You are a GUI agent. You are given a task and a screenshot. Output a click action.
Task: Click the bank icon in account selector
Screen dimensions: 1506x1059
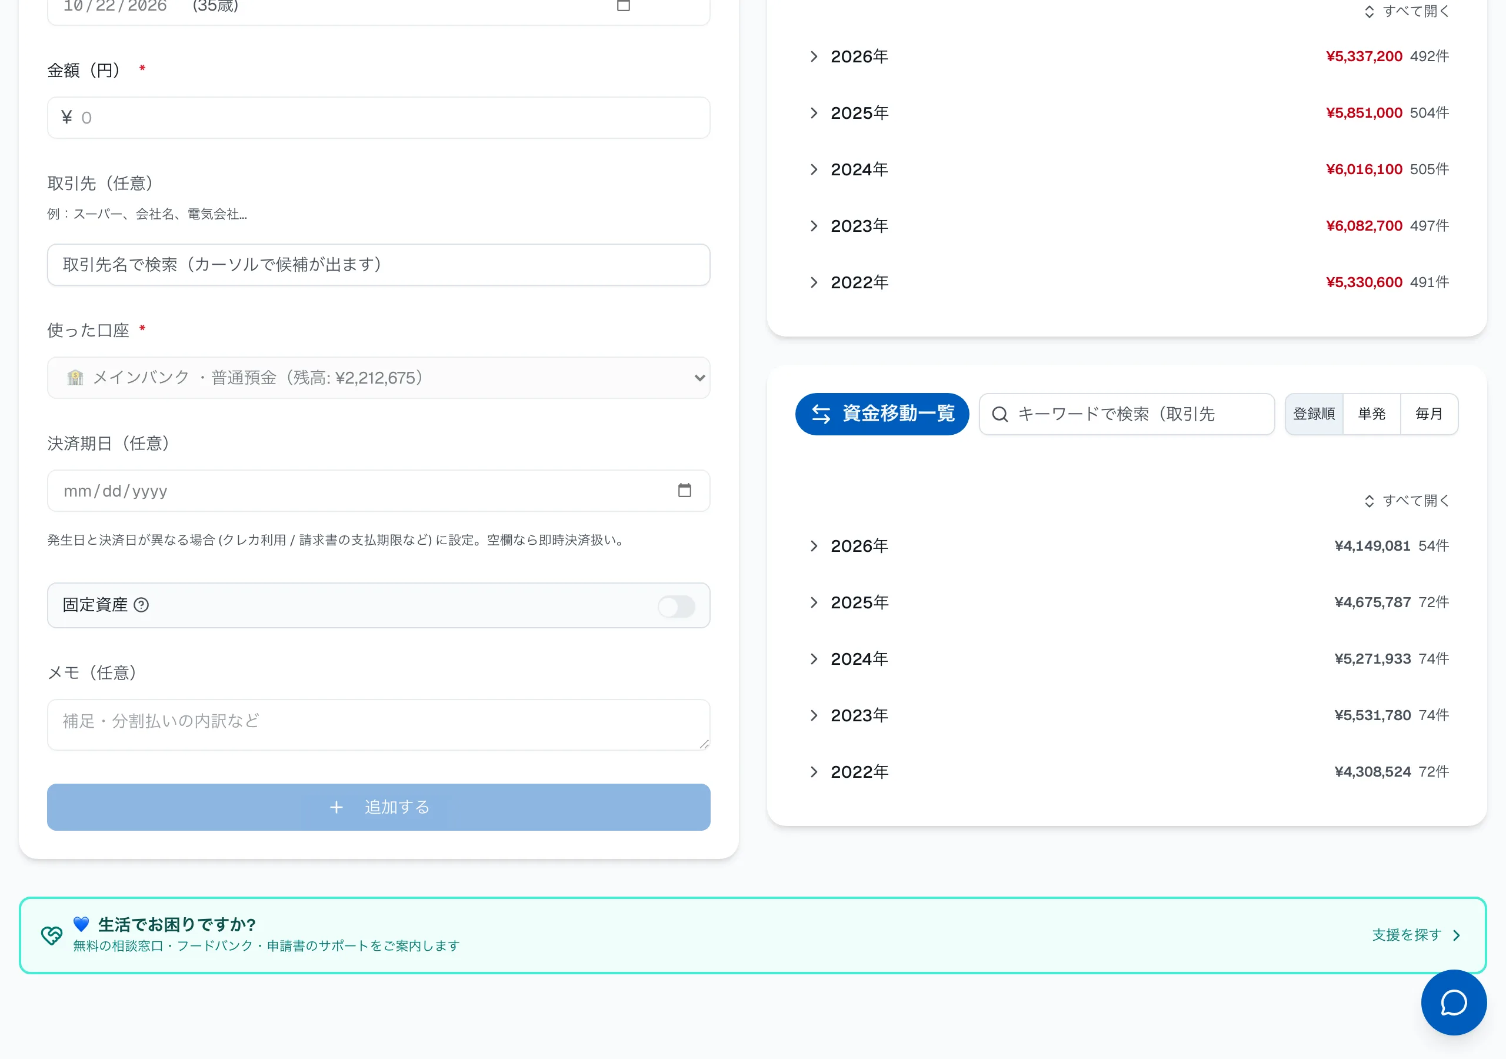click(75, 377)
